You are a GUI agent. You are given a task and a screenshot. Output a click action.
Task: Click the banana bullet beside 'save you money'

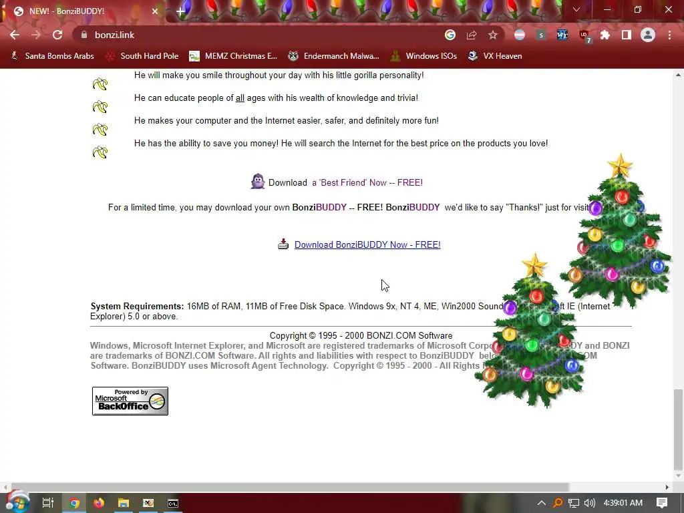point(100,152)
